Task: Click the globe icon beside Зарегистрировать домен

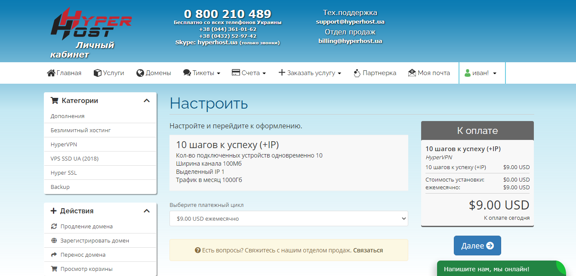Action: tap(54, 240)
